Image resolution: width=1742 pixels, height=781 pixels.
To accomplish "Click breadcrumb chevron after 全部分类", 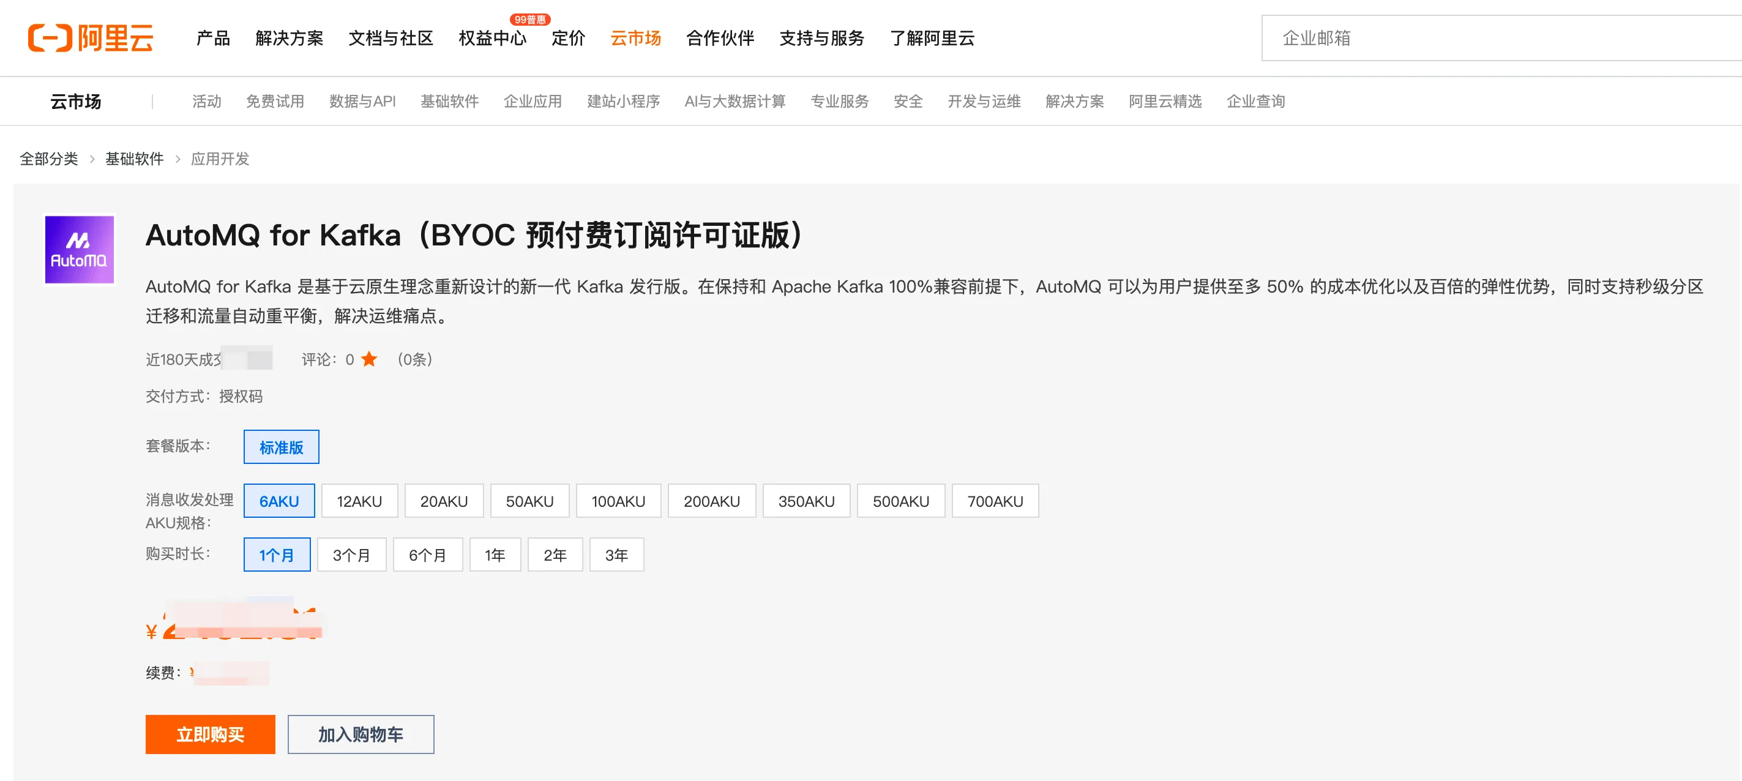I will pyautogui.click(x=92, y=159).
